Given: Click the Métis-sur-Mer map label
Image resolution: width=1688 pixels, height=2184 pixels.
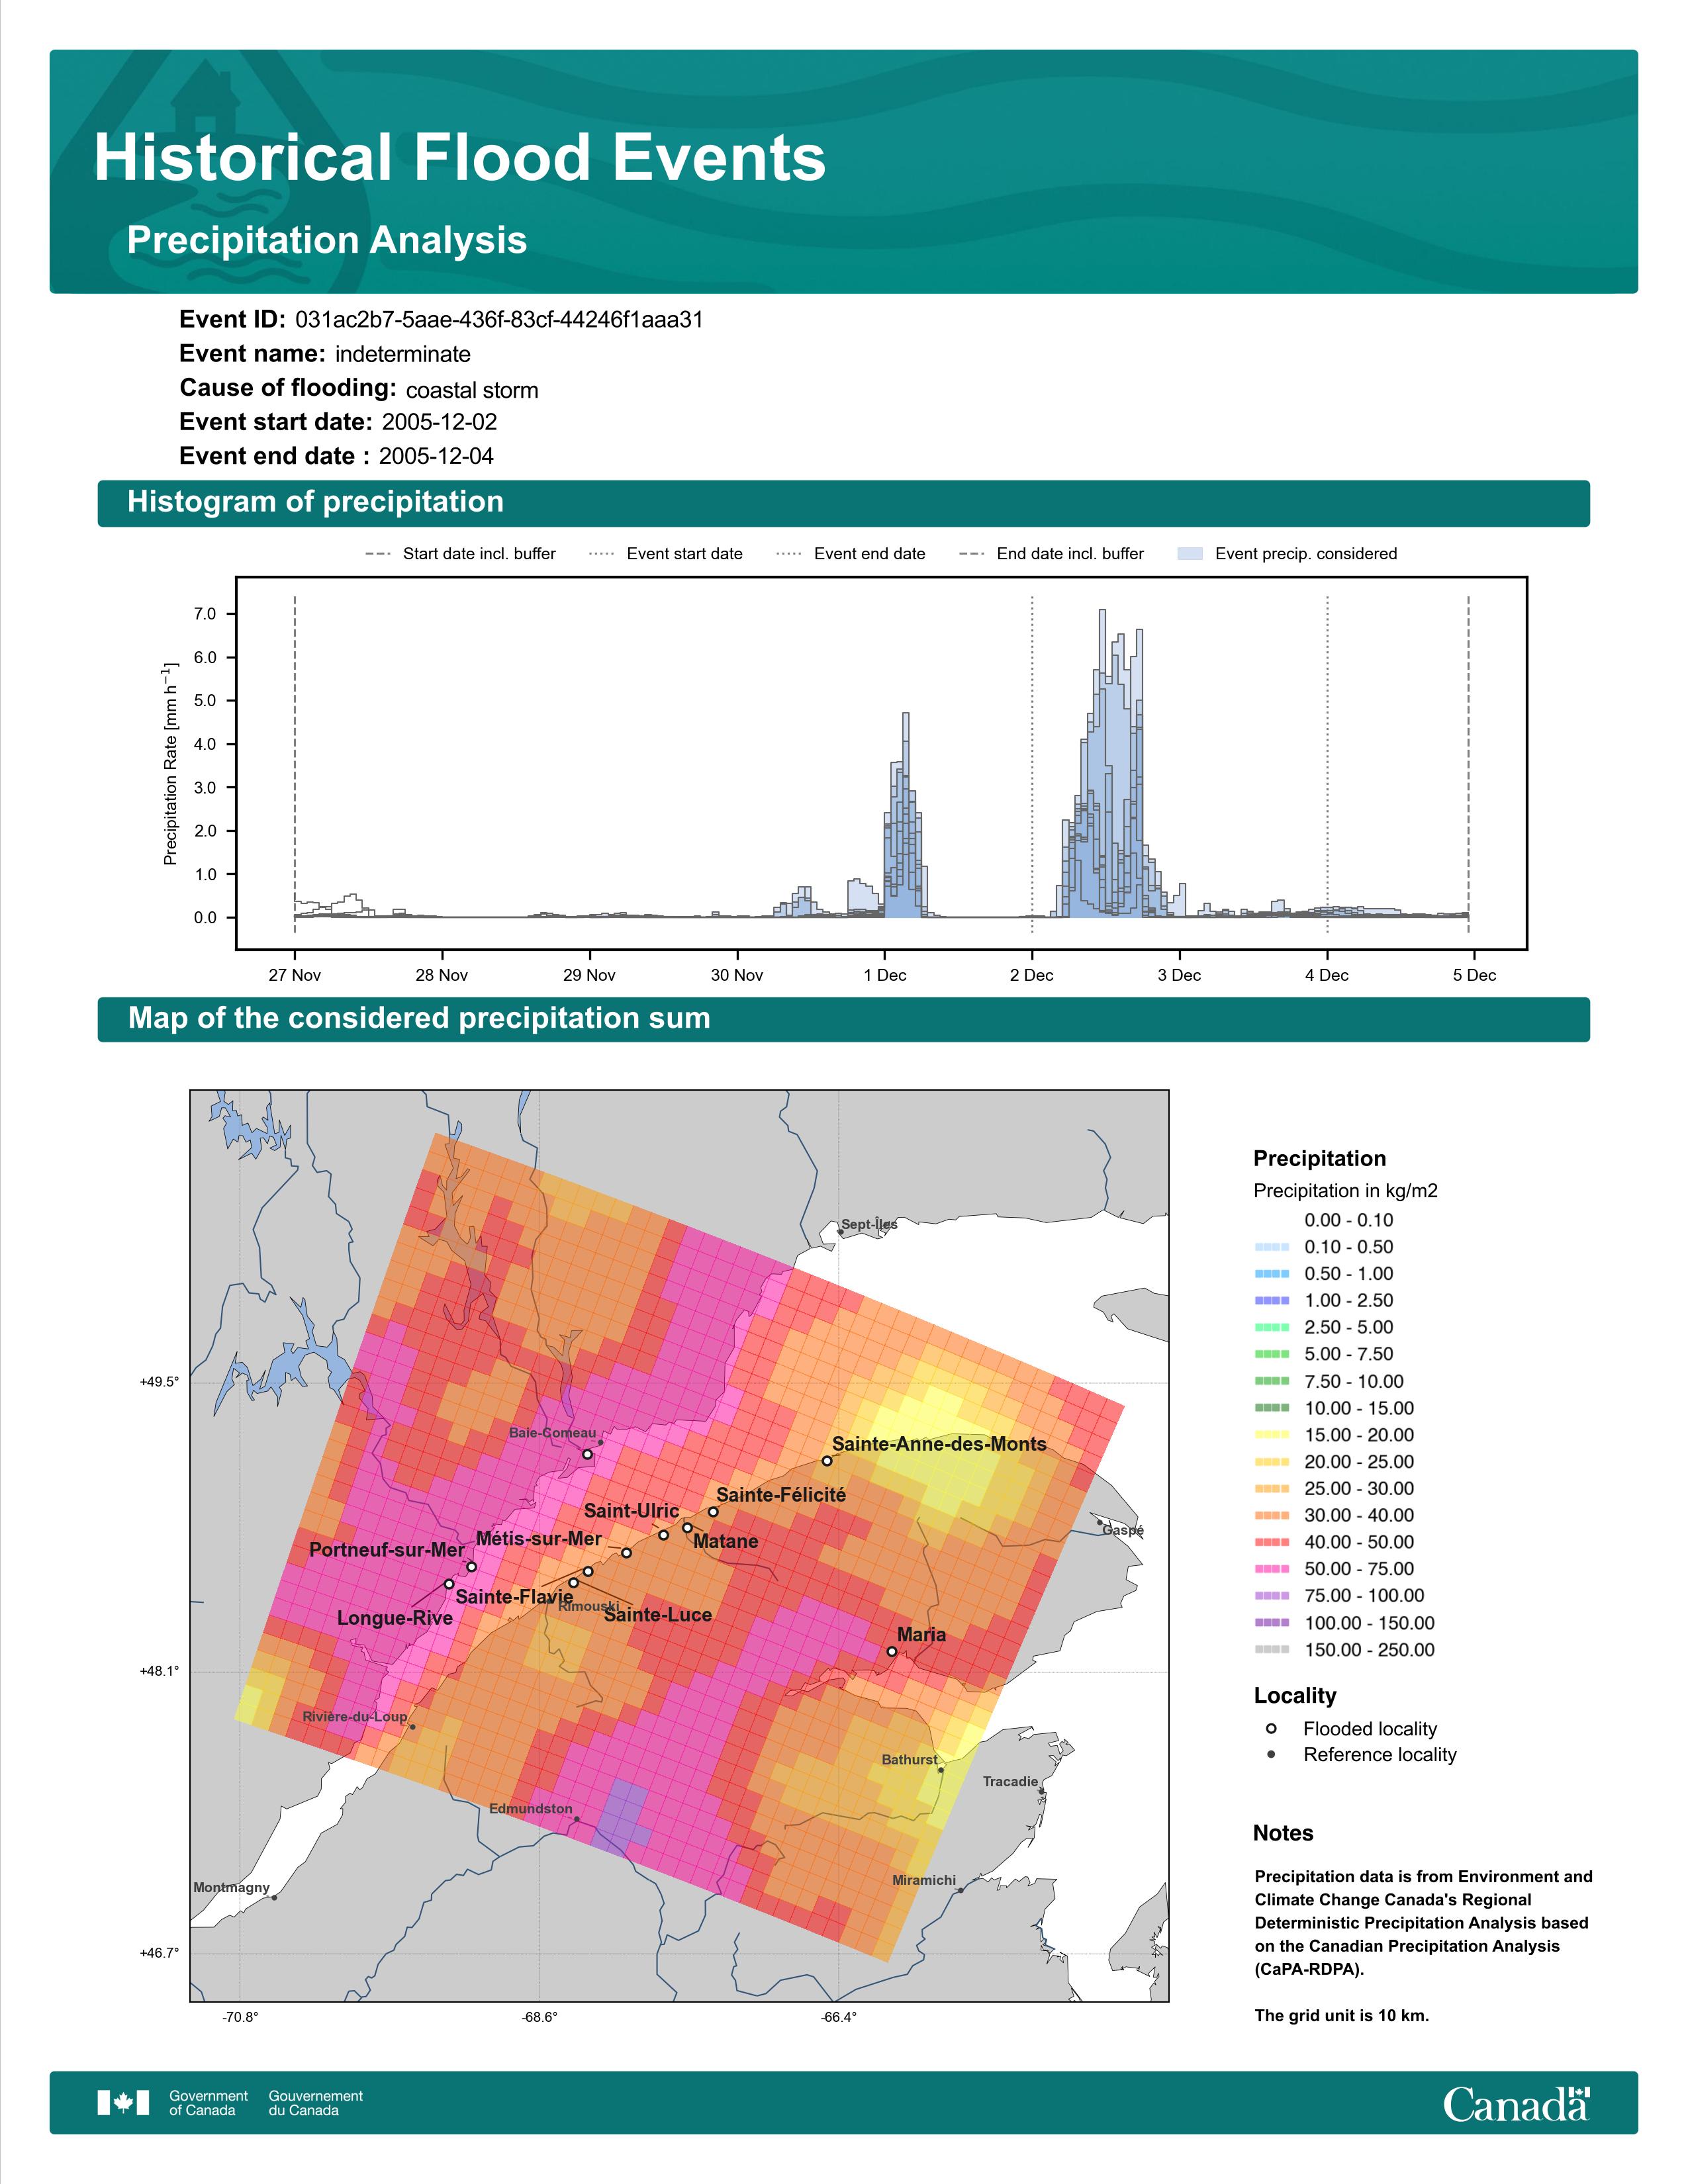Looking at the screenshot, I should (539, 1539).
